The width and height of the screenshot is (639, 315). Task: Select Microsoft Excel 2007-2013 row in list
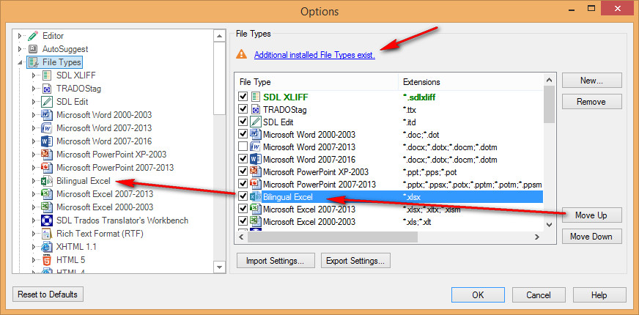(x=390, y=209)
